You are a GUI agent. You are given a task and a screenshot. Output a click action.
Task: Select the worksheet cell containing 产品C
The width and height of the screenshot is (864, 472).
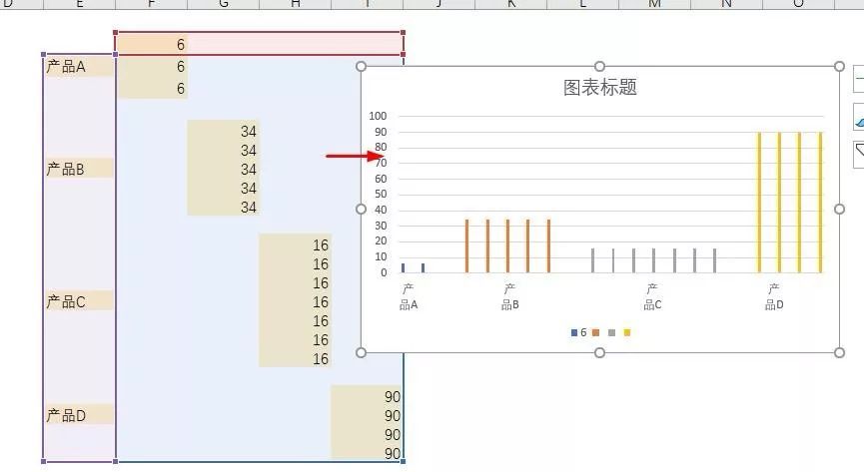pos(79,300)
